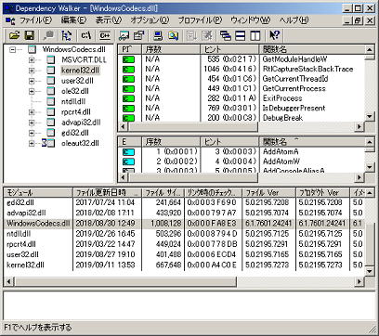
Task: Open the 表示(V) menu
Action: point(109,20)
